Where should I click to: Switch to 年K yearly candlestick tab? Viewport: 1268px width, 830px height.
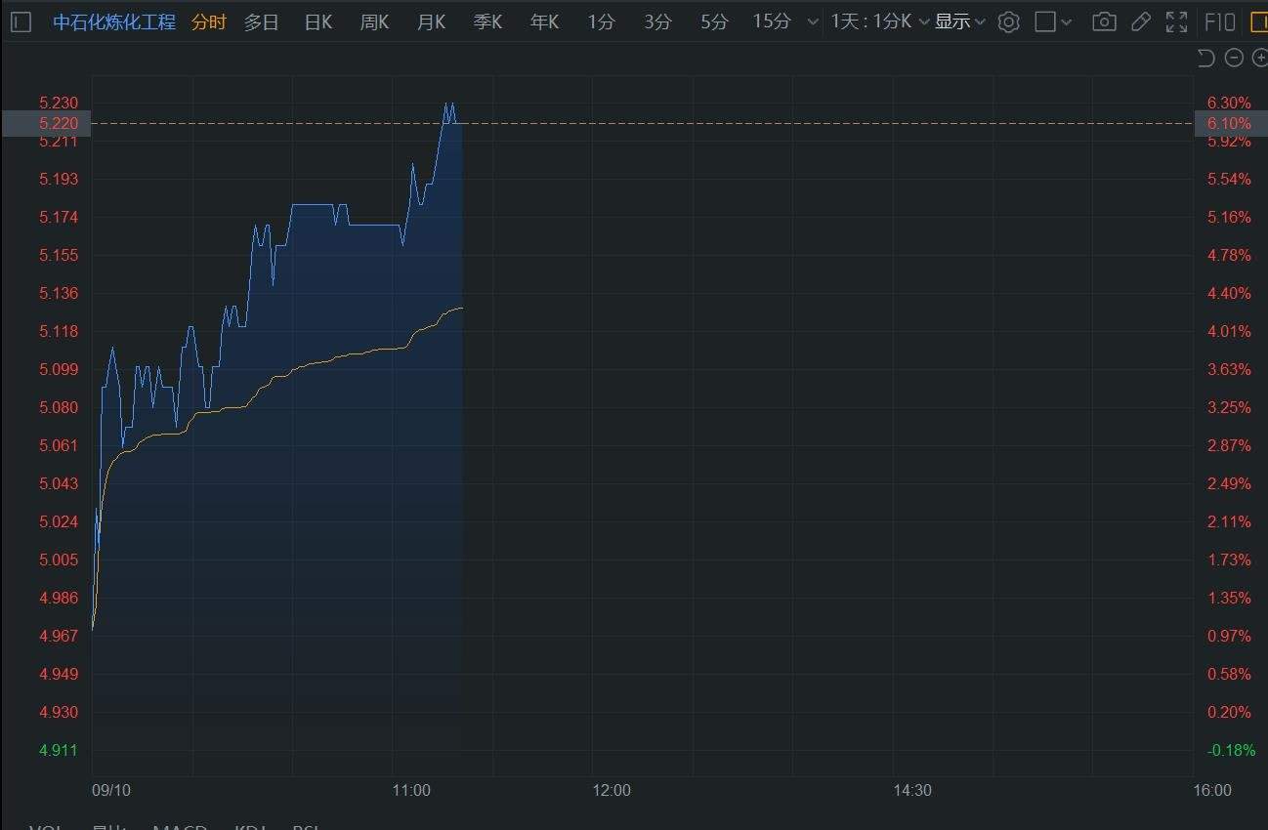(545, 21)
